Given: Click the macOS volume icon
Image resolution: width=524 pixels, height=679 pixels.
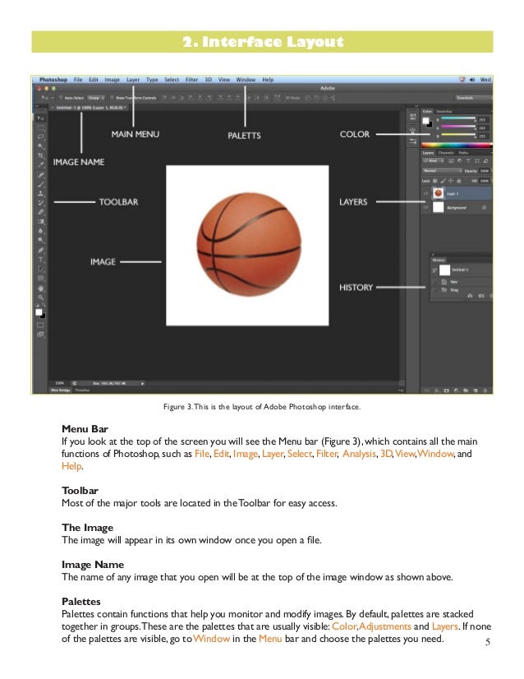Looking at the screenshot, I should point(472,80).
